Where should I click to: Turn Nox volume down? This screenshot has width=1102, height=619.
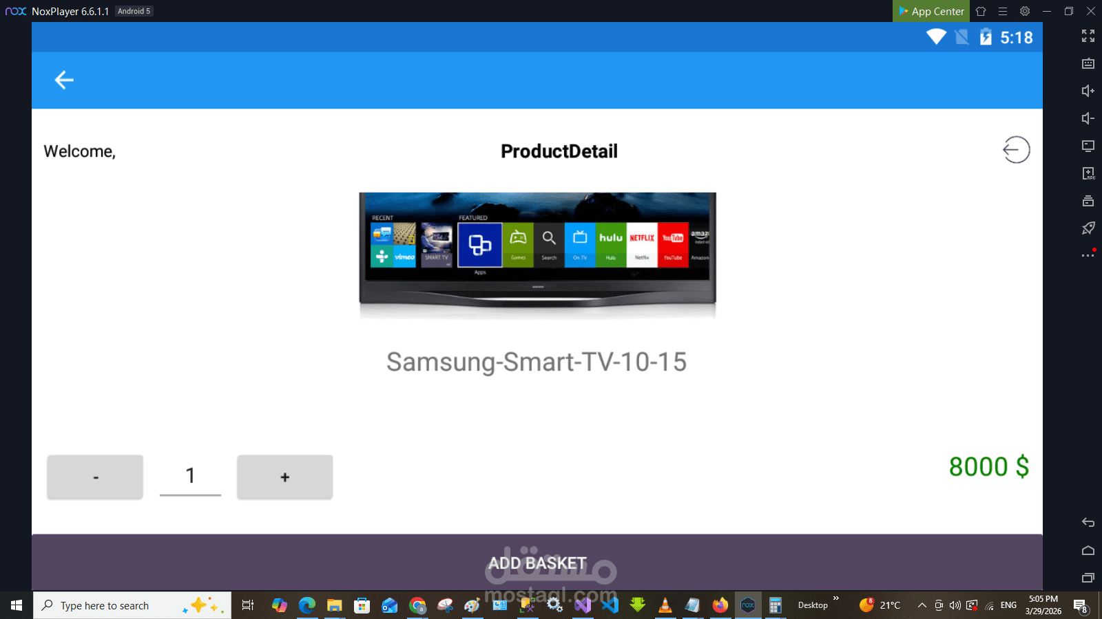(x=1088, y=118)
